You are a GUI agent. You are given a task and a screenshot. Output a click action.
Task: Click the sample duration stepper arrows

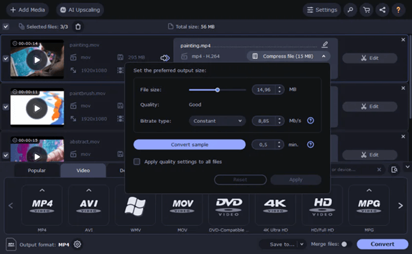tap(279, 145)
